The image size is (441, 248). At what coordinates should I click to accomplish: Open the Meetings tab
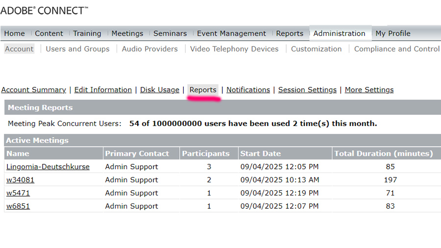click(x=127, y=33)
